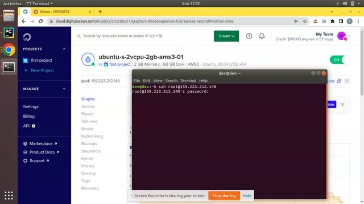Open View menu in terminal window
364x204 pixels.
158,80
